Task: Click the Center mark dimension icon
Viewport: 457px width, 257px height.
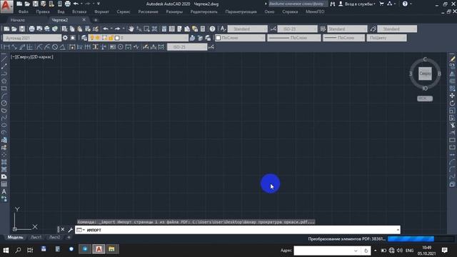Action: click(x=121, y=47)
